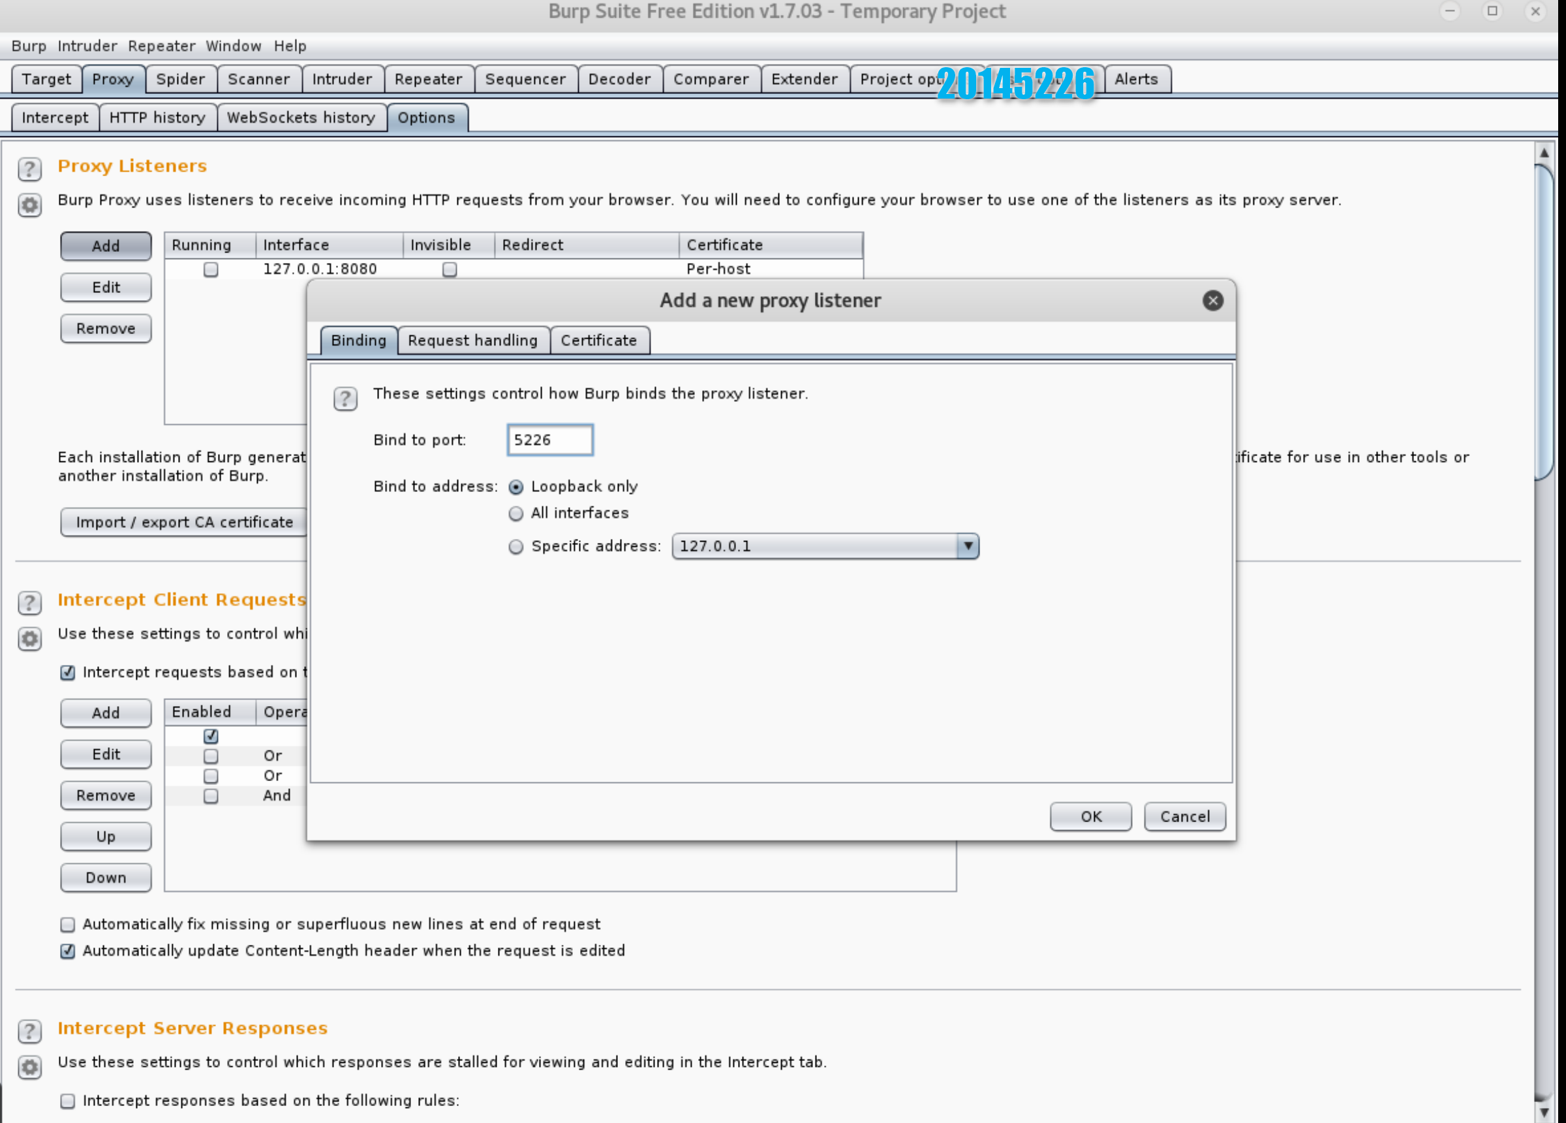Image resolution: width=1566 pixels, height=1123 pixels.
Task: Open the Repeater tab
Action: point(428,80)
